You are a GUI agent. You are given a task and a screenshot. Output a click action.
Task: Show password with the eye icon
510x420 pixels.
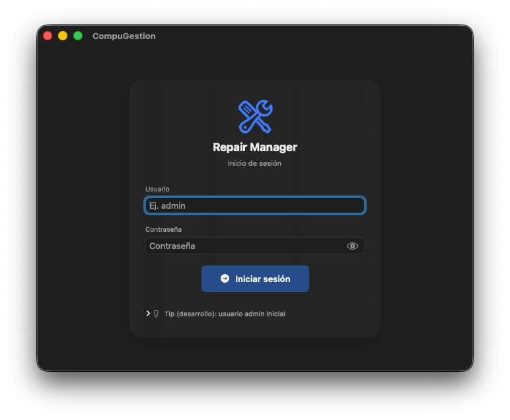[352, 246]
